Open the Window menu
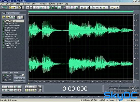Image resolution: width=140 pixels, height=102 pixels. point(60,4)
